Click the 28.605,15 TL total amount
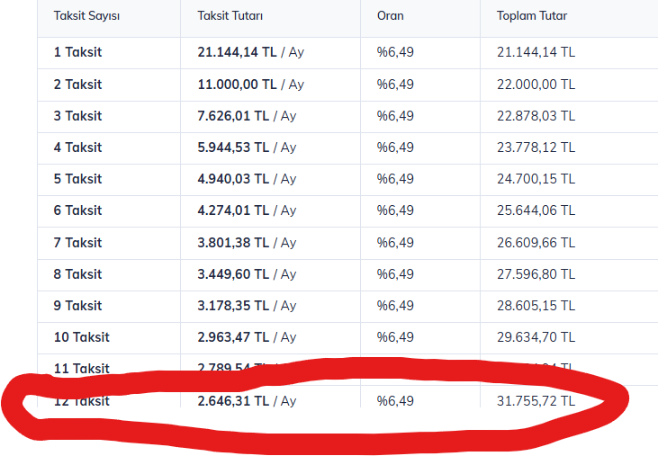The height and width of the screenshot is (456, 658). pos(536,306)
